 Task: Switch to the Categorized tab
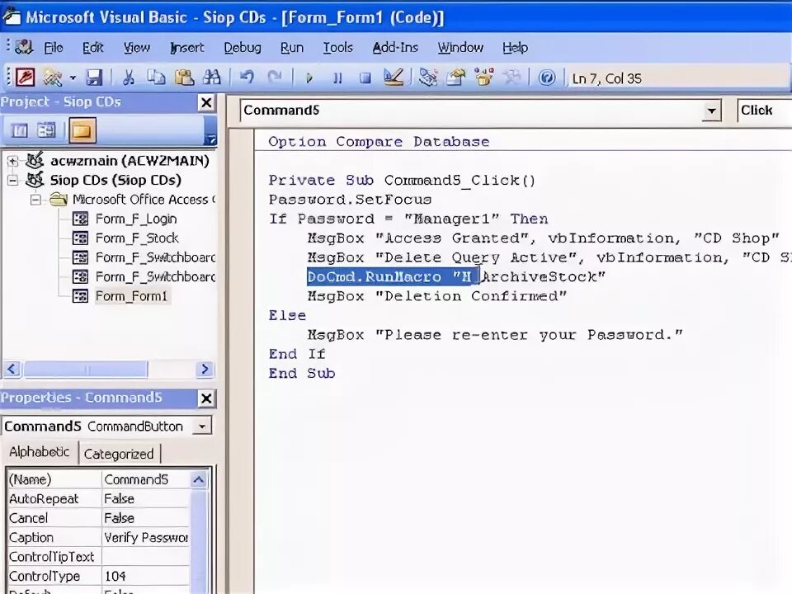click(x=119, y=454)
